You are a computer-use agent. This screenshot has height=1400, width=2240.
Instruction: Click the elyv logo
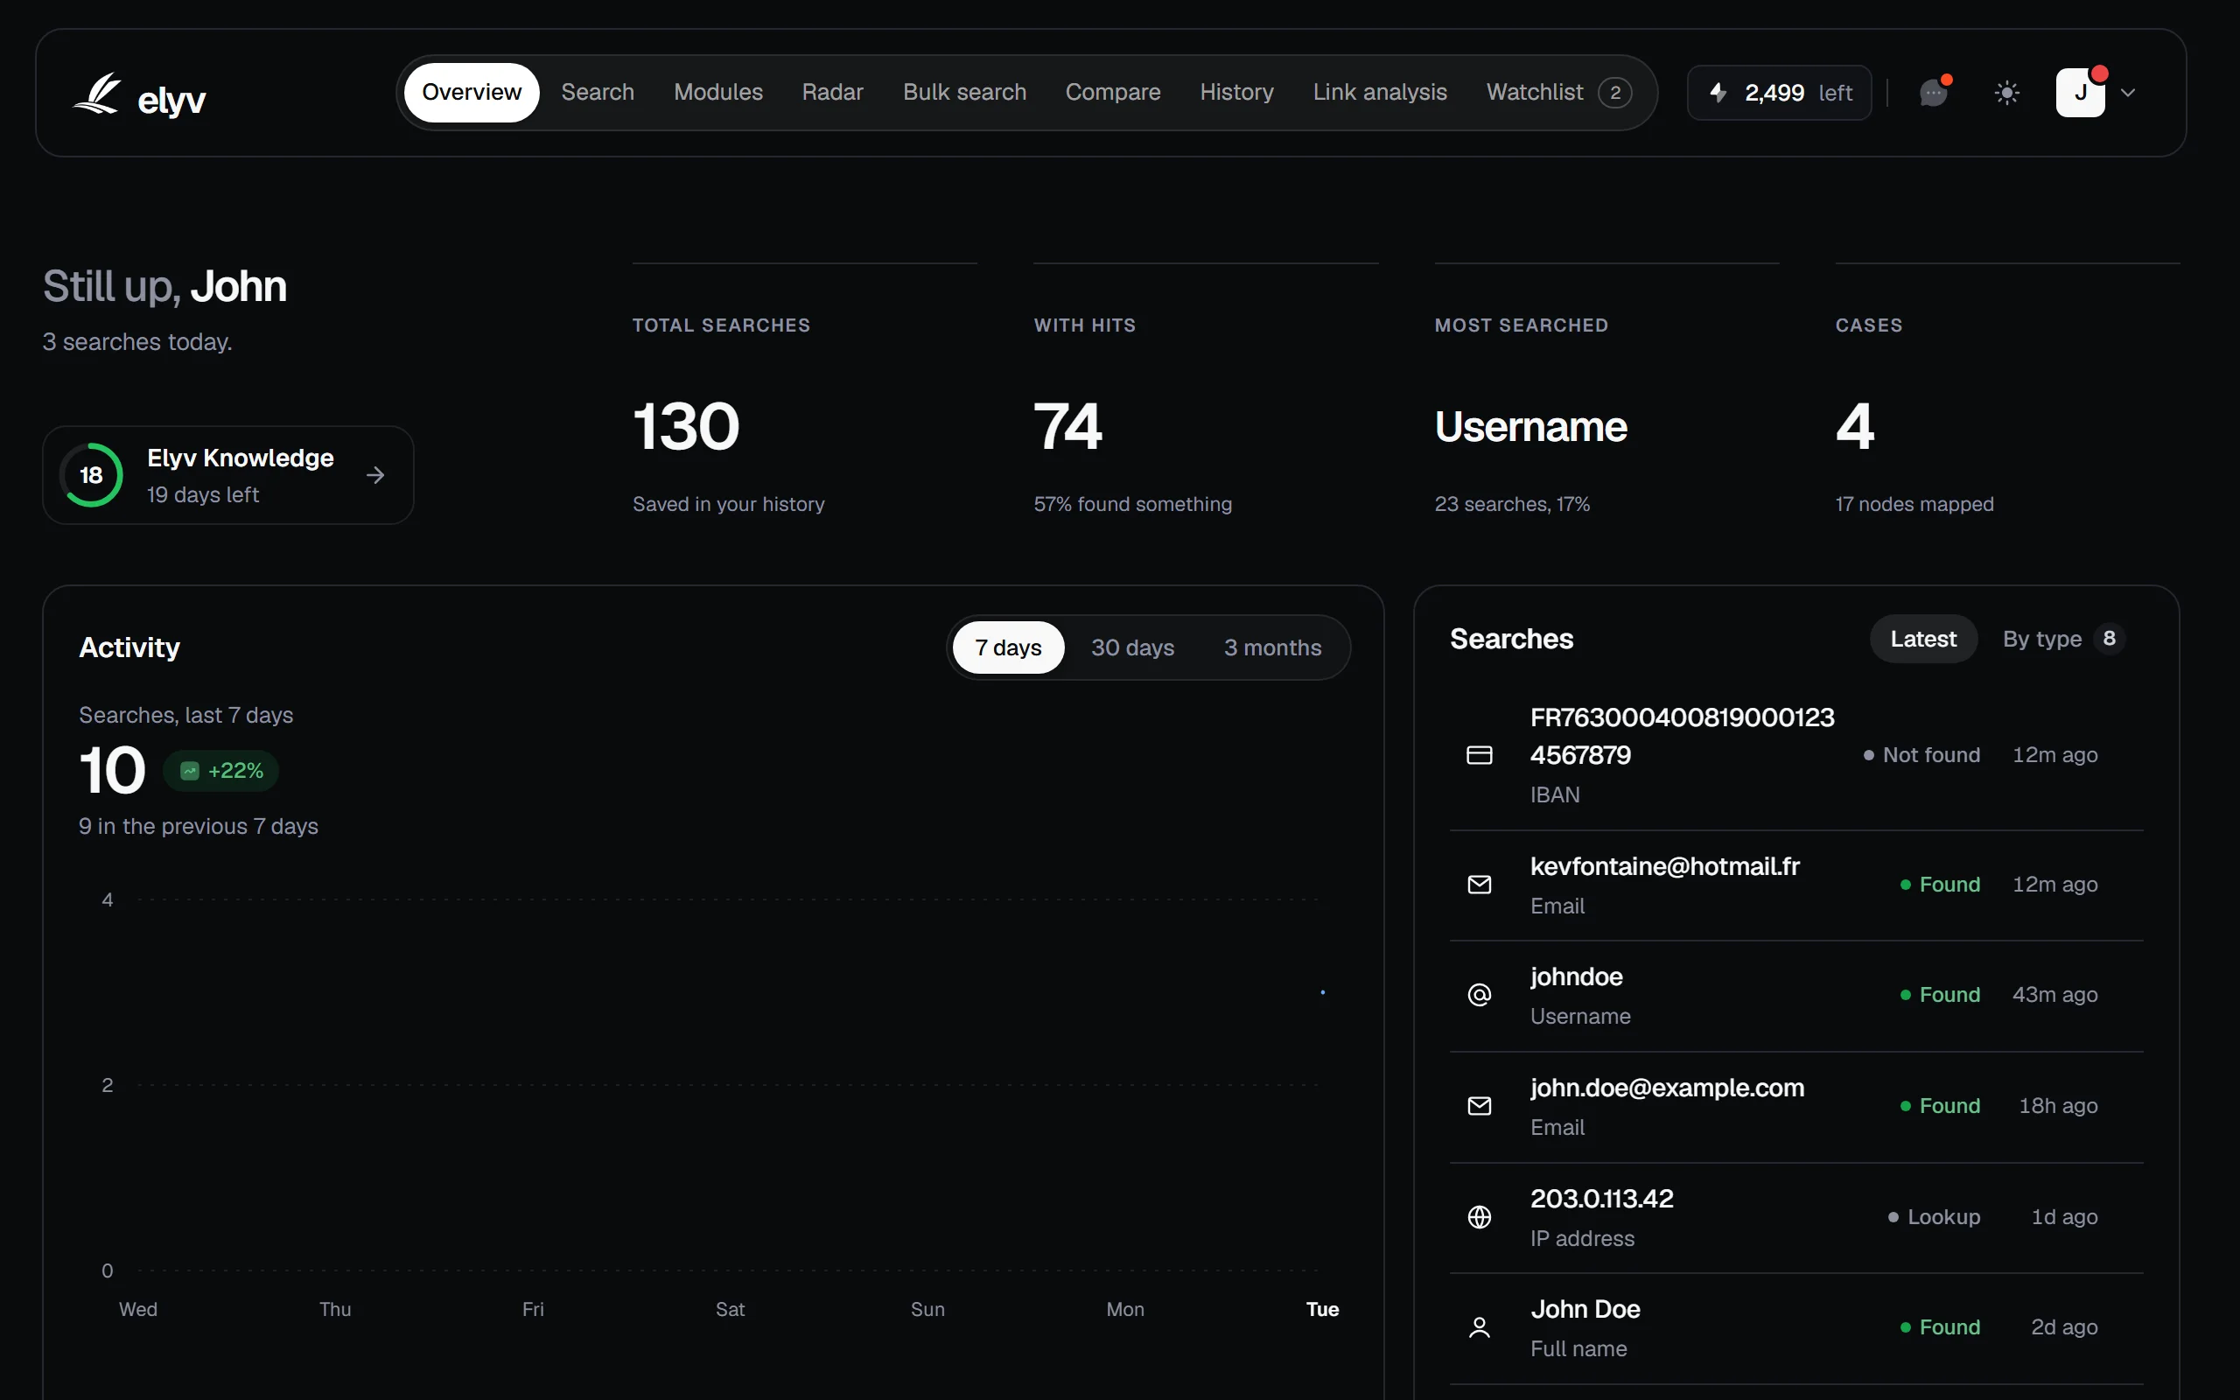coord(140,95)
